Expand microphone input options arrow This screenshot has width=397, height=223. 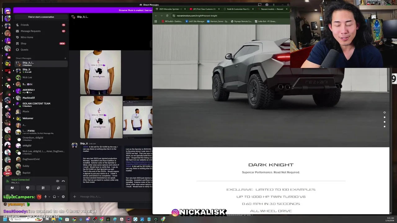click(x=49, y=197)
